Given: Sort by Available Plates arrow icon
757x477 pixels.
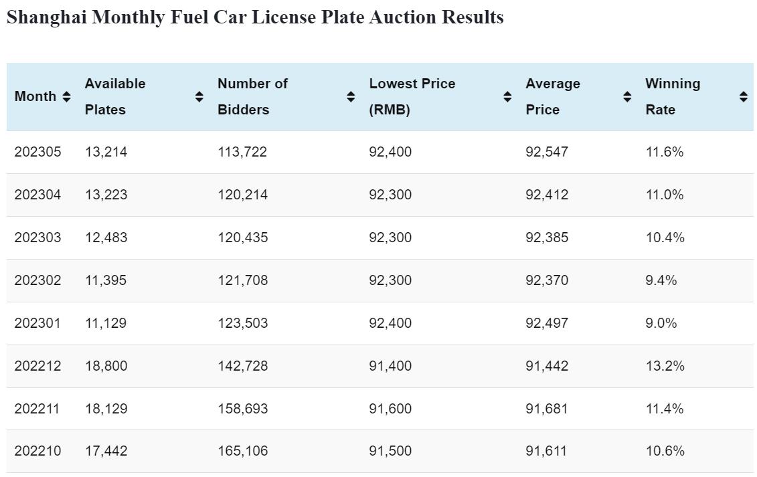Looking at the screenshot, I should [199, 97].
